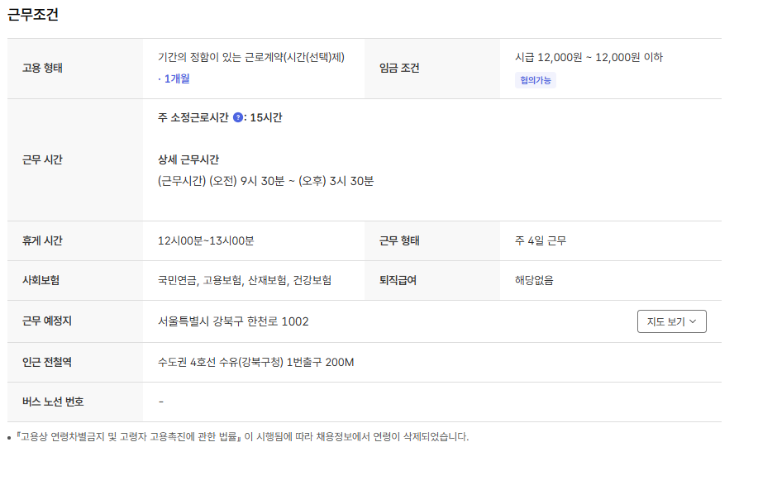
Task: Click the 1개월 contract period text
Action: coord(176,78)
